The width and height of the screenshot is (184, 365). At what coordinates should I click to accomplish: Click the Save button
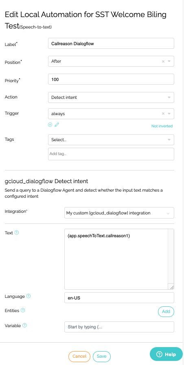(101, 356)
